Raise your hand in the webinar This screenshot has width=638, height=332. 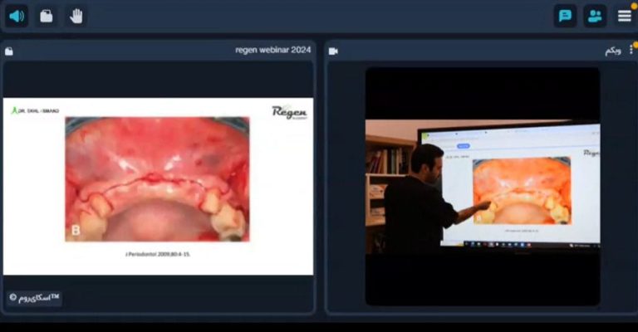pyautogui.click(x=76, y=16)
